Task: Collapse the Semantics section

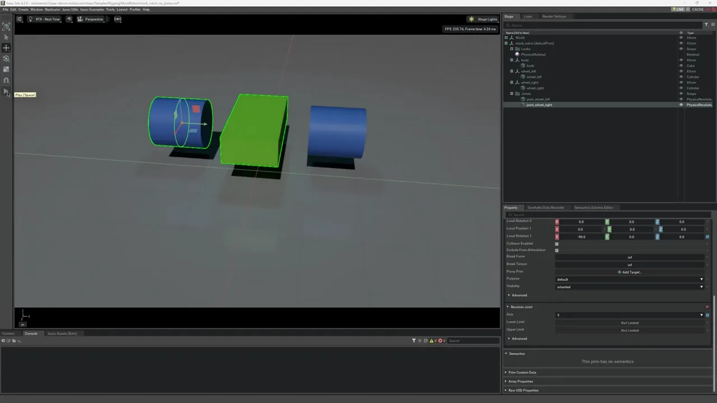Action: (515, 354)
